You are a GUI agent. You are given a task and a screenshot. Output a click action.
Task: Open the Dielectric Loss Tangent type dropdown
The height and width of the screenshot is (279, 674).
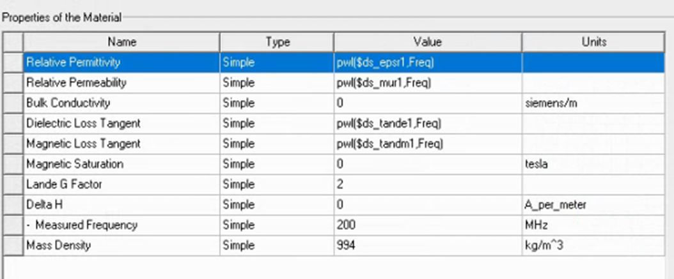coord(276,123)
